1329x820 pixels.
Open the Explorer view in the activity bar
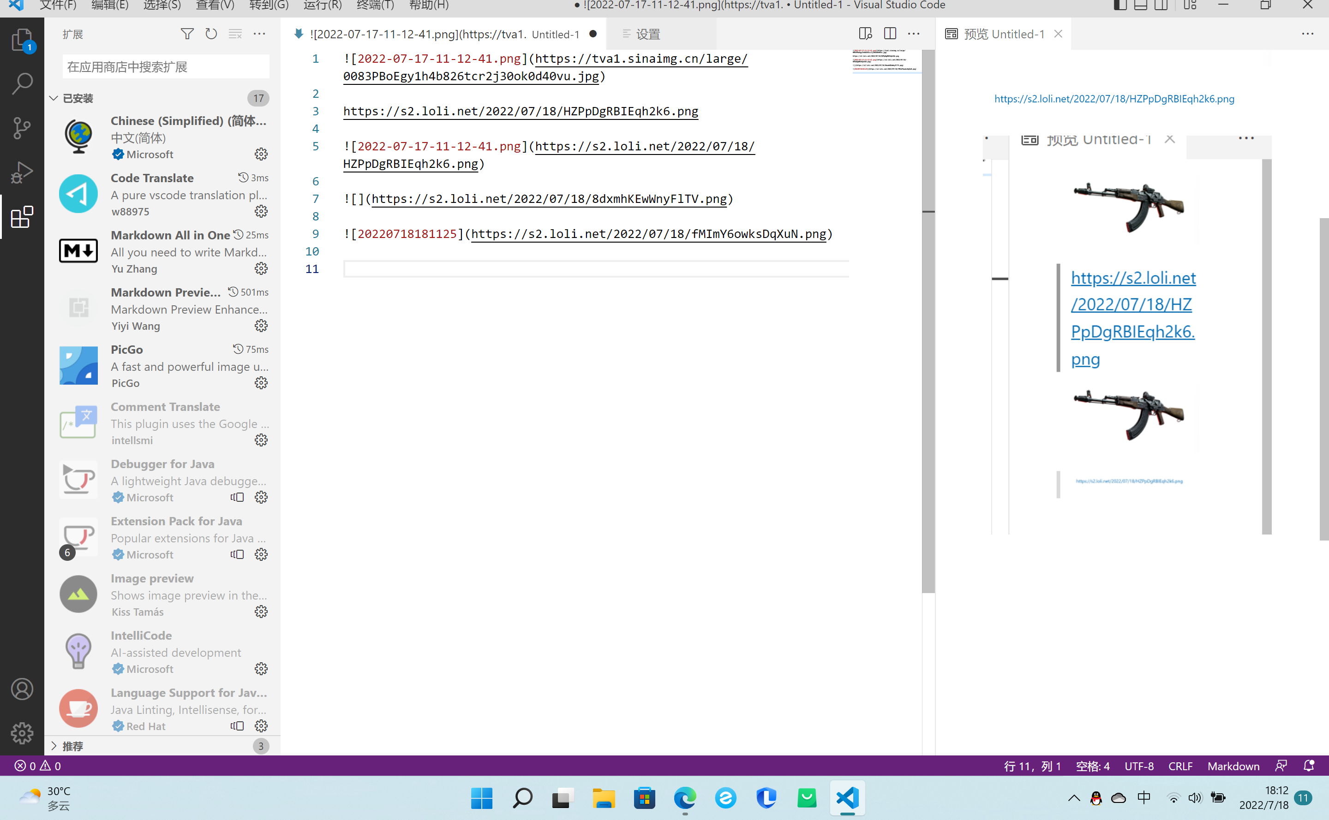pyautogui.click(x=22, y=40)
